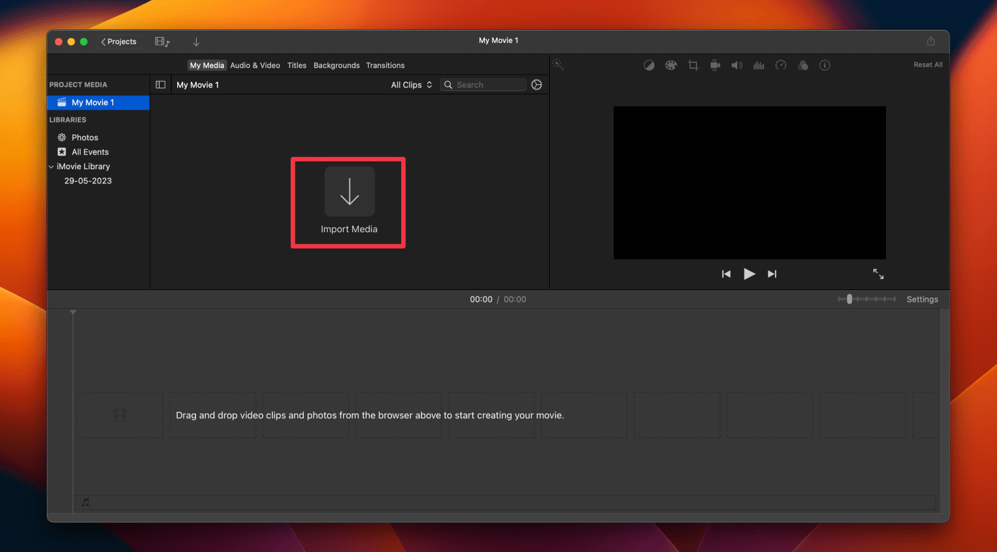Open the Noise Reduction and Equalizer tool
997x552 pixels.
click(x=759, y=65)
